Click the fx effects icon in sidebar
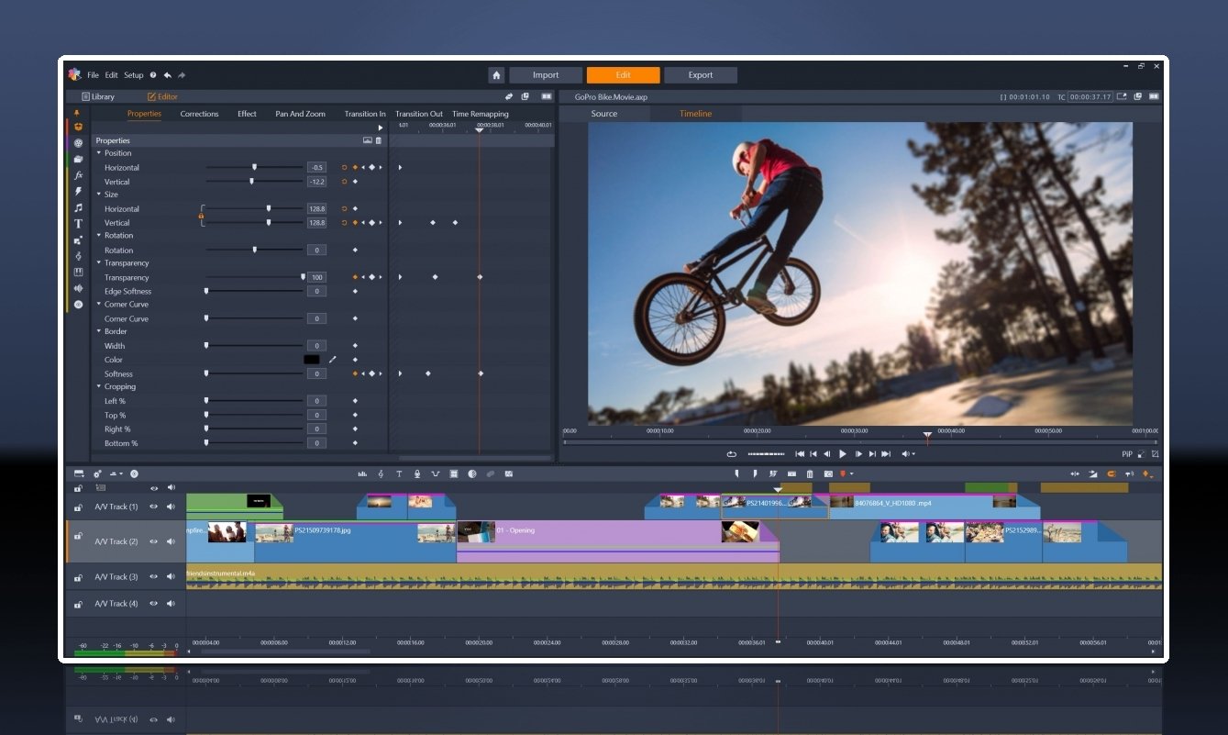Image resolution: width=1228 pixels, height=735 pixels. [x=78, y=174]
